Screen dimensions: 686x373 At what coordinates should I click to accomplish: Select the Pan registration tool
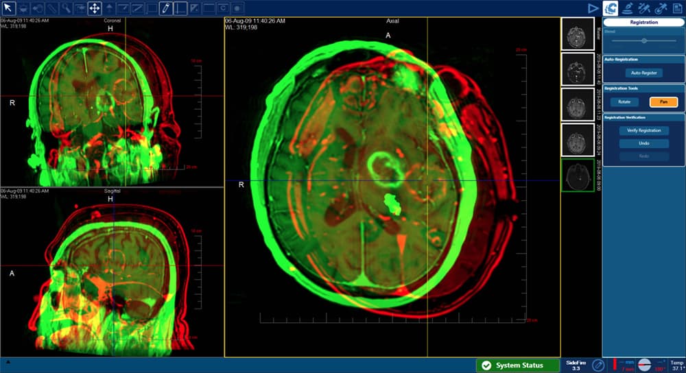pos(663,102)
